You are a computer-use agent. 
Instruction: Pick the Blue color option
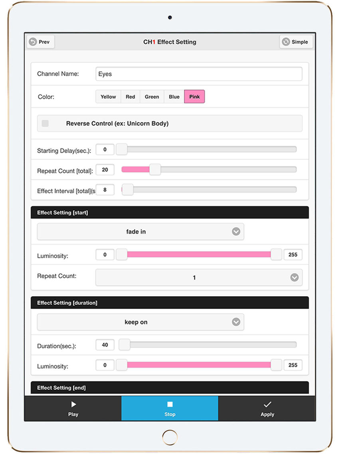(174, 97)
